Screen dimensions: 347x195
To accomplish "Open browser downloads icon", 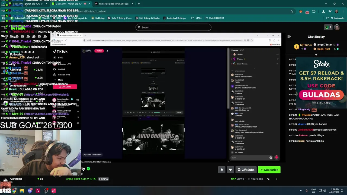I will [323, 11].
